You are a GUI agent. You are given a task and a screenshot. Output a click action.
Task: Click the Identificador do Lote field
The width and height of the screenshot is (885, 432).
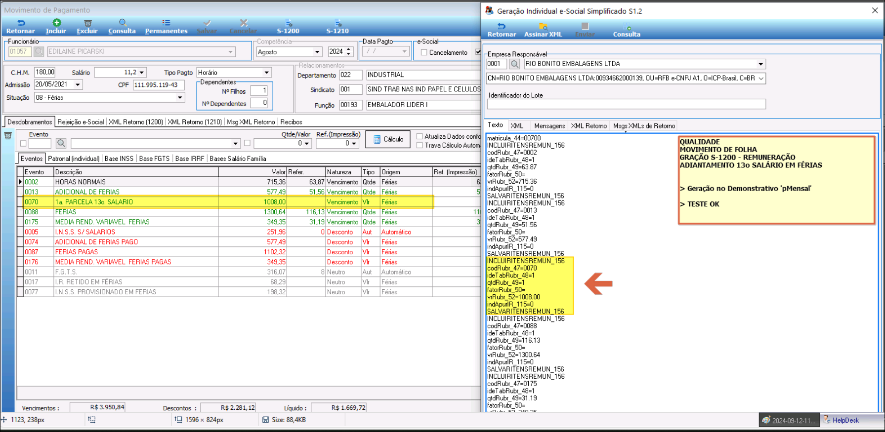(x=626, y=104)
